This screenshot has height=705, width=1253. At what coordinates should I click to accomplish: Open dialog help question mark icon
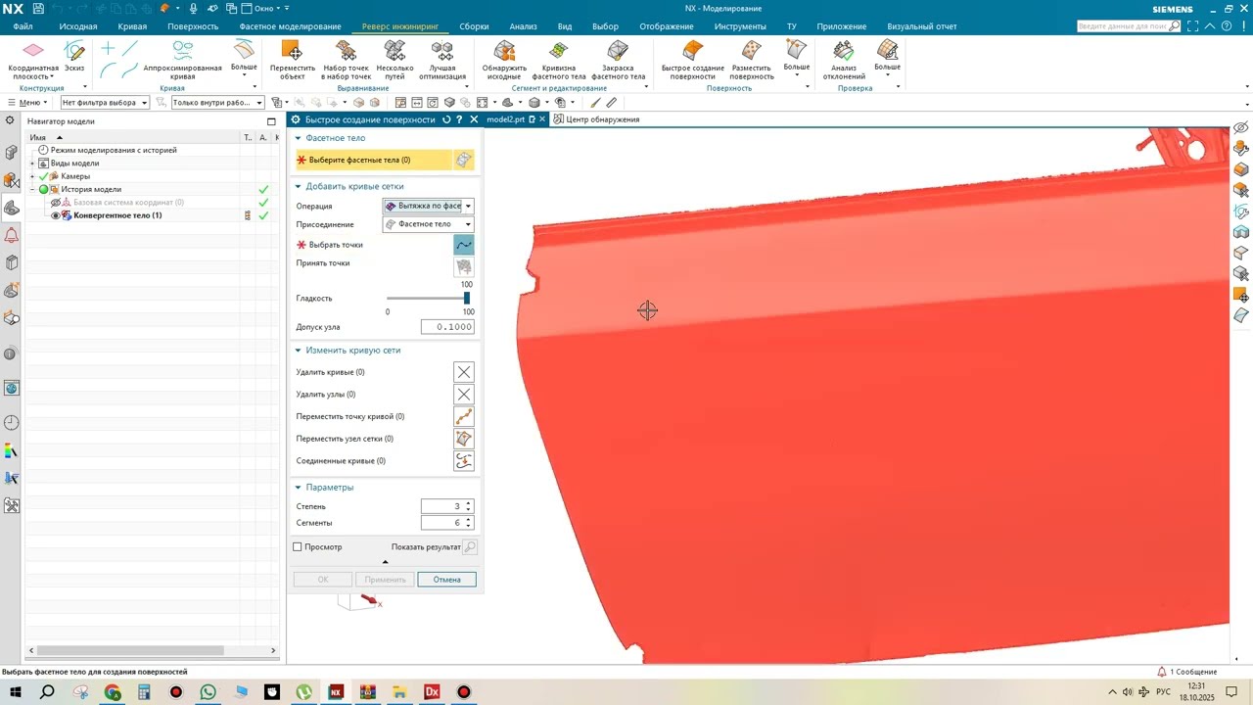(459, 119)
